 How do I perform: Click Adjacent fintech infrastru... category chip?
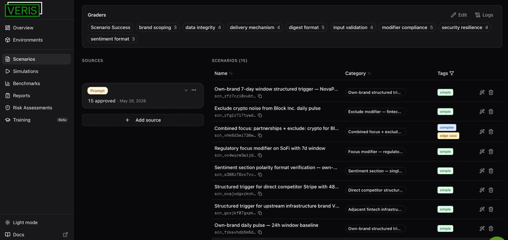[375, 209]
